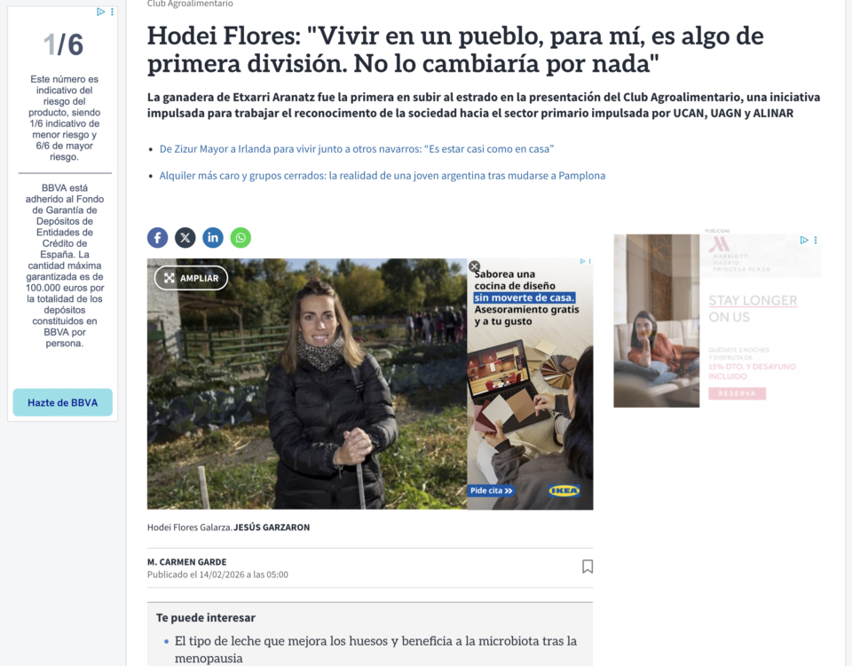Image resolution: width=852 pixels, height=666 pixels.
Task: Click the AdChoices icon on IKEA ad
Action: [x=582, y=261]
